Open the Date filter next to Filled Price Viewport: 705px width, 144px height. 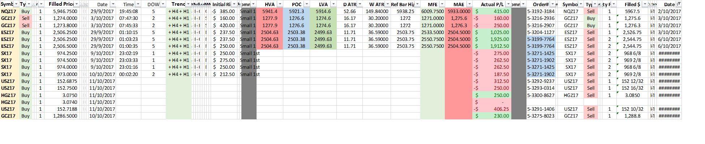point(113,4)
